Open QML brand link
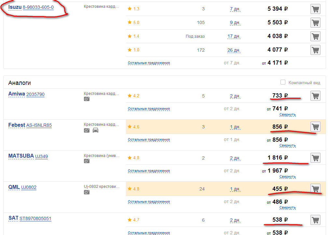328x235 pixels. pos(14,187)
